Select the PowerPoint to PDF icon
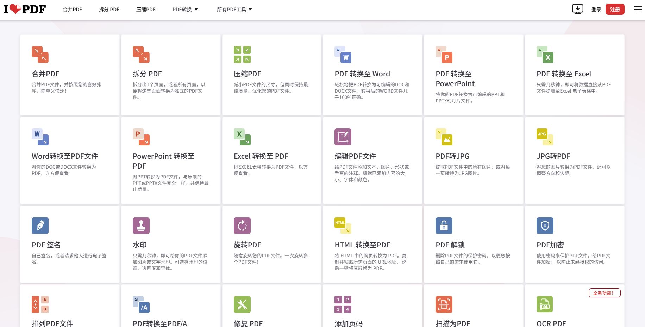Screen dimensions: 645x327 [141, 137]
